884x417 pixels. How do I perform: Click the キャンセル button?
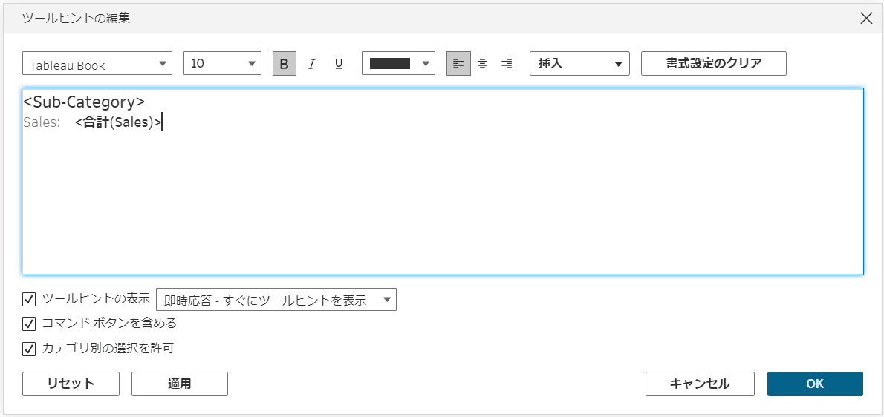pyautogui.click(x=701, y=384)
